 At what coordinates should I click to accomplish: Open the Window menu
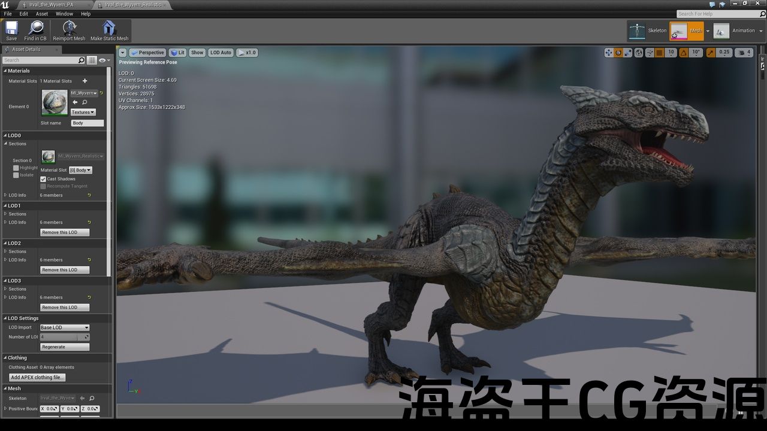(64, 14)
